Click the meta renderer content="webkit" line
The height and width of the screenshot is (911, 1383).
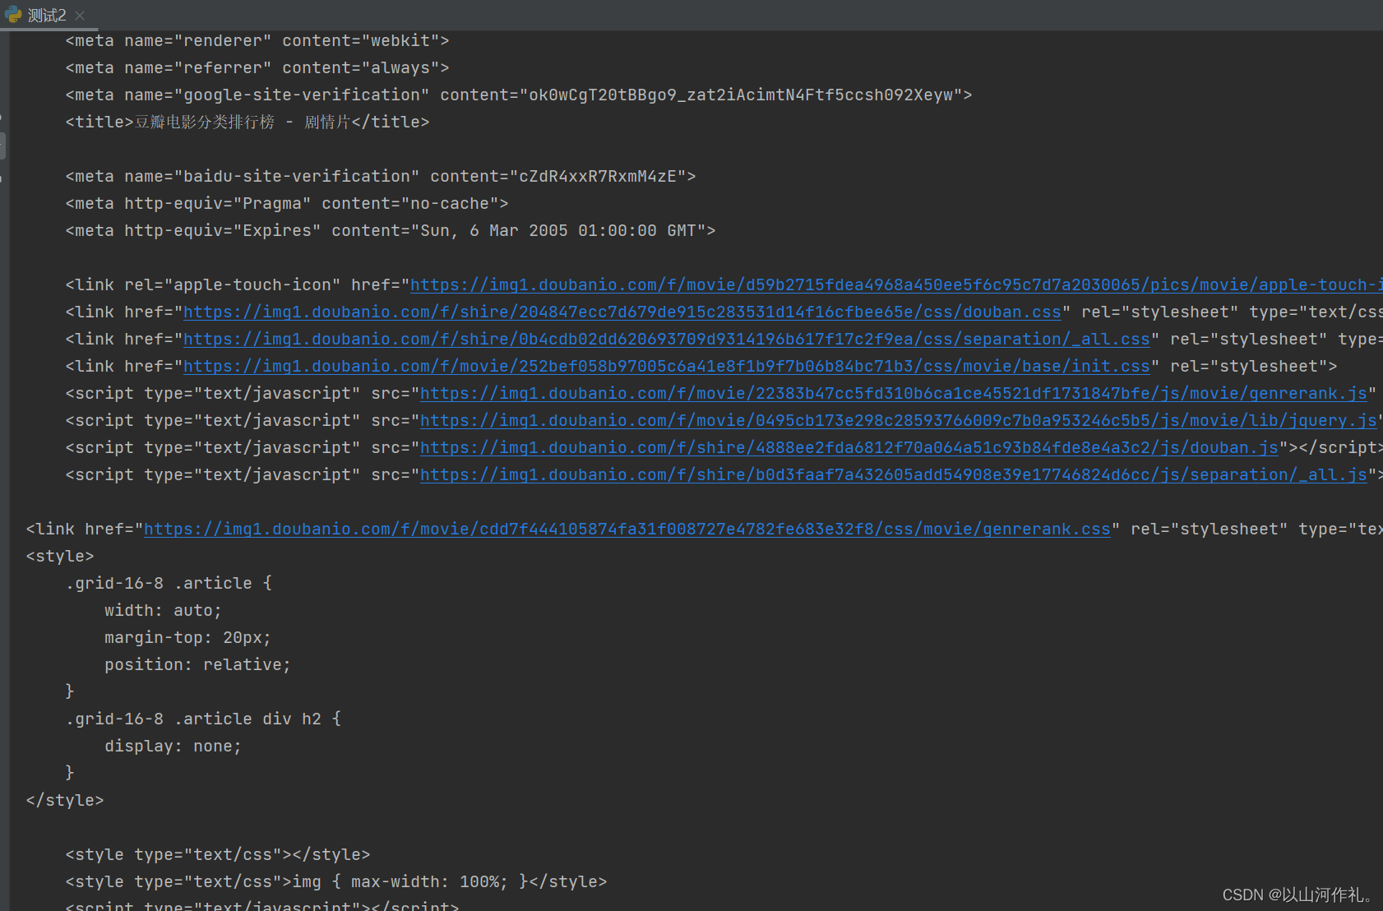tap(257, 41)
